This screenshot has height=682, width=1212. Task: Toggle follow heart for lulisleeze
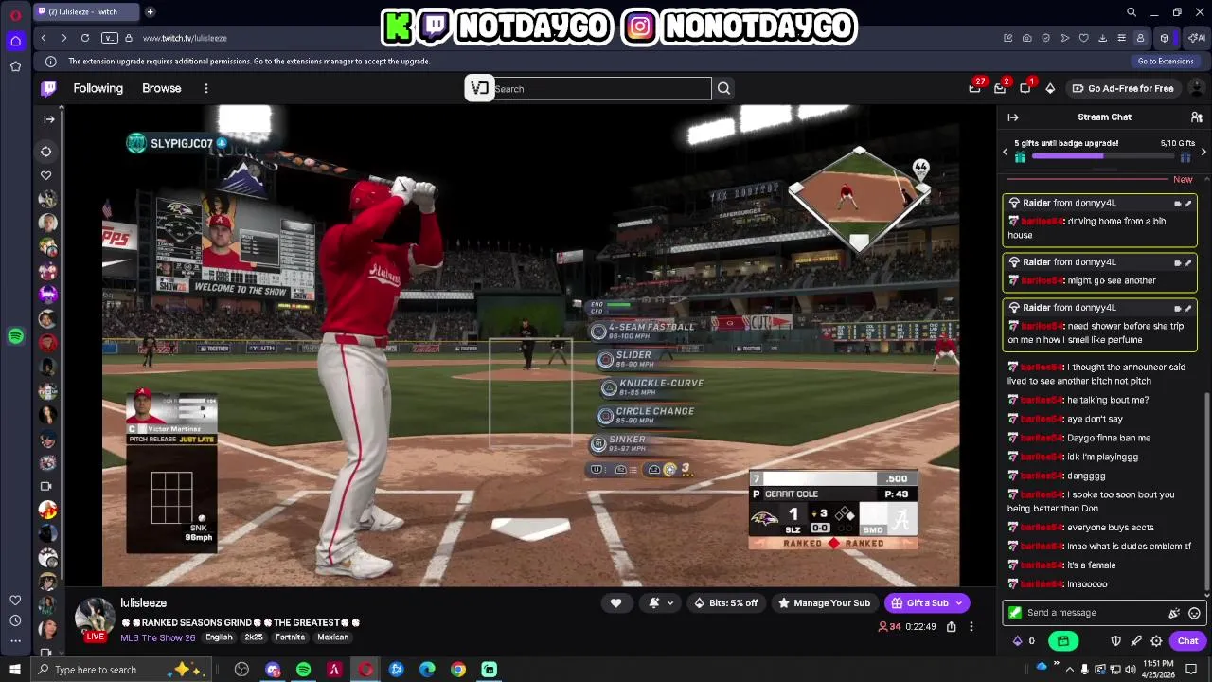coord(615,603)
